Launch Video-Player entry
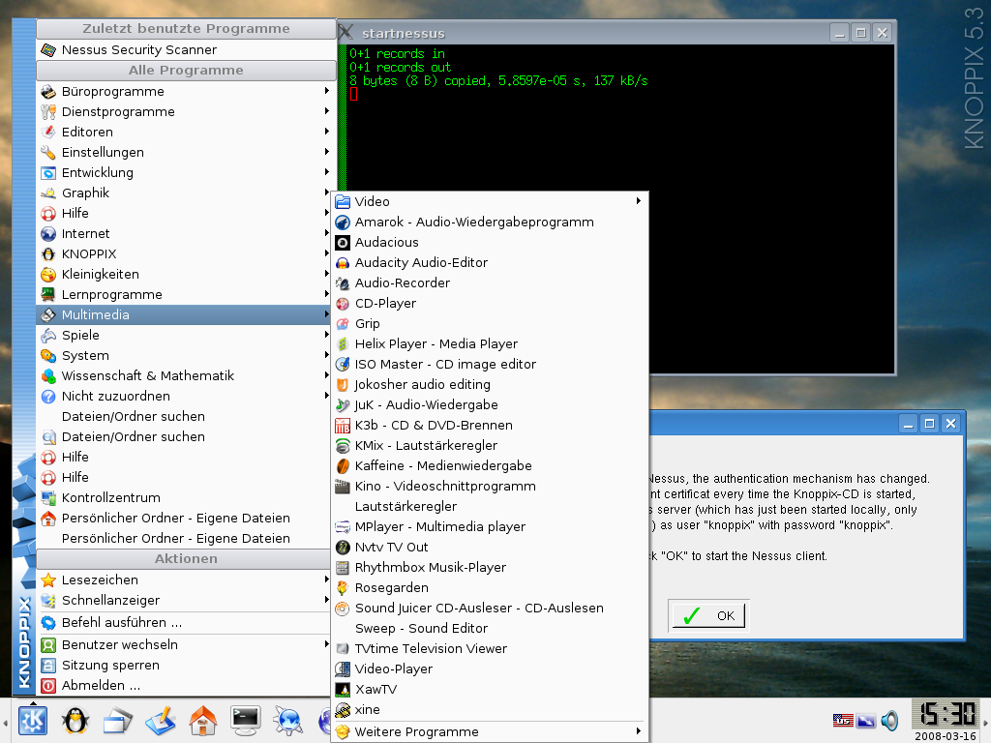 [x=490, y=669]
